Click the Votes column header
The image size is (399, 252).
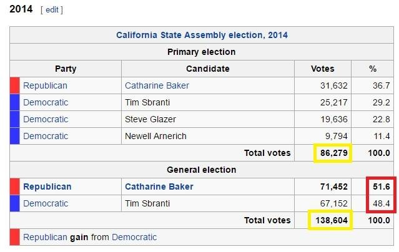coord(323,69)
